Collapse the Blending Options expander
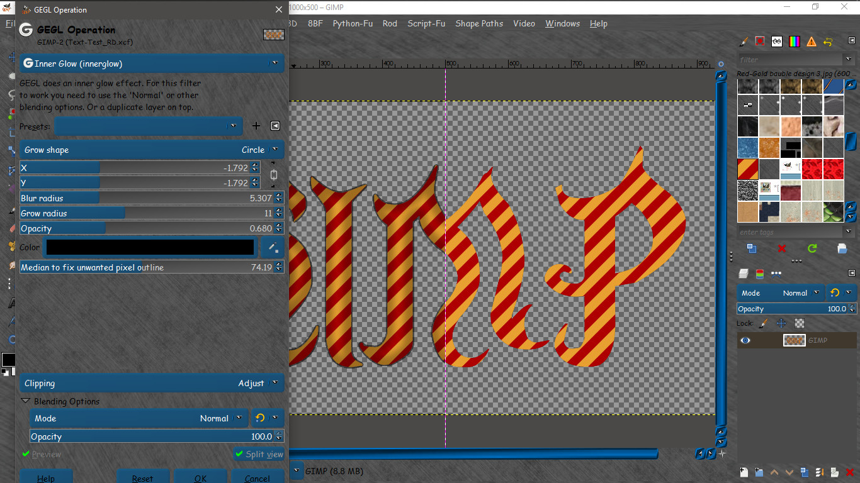Image resolution: width=860 pixels, height=483 pixels. tap(26, 401)
